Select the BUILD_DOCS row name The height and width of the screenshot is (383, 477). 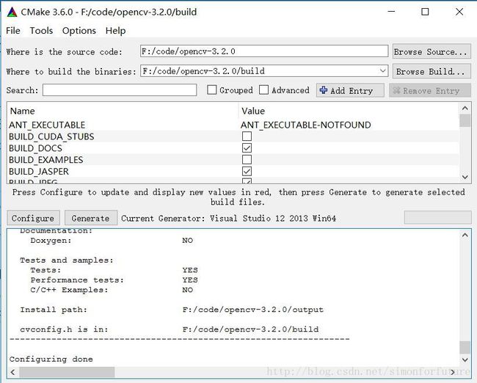(x=35, y=148)
